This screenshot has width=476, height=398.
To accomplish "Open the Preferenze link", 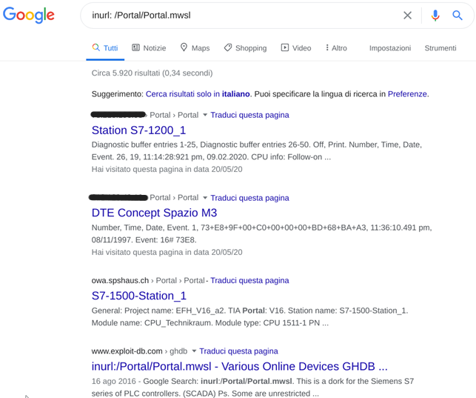I will point(407,94).
